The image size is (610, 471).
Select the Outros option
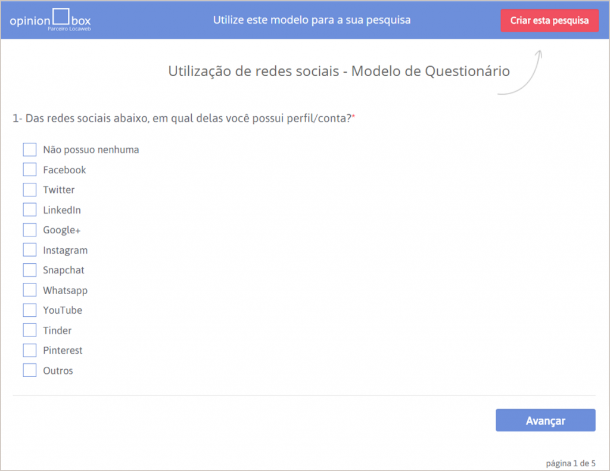click(29, 370)
